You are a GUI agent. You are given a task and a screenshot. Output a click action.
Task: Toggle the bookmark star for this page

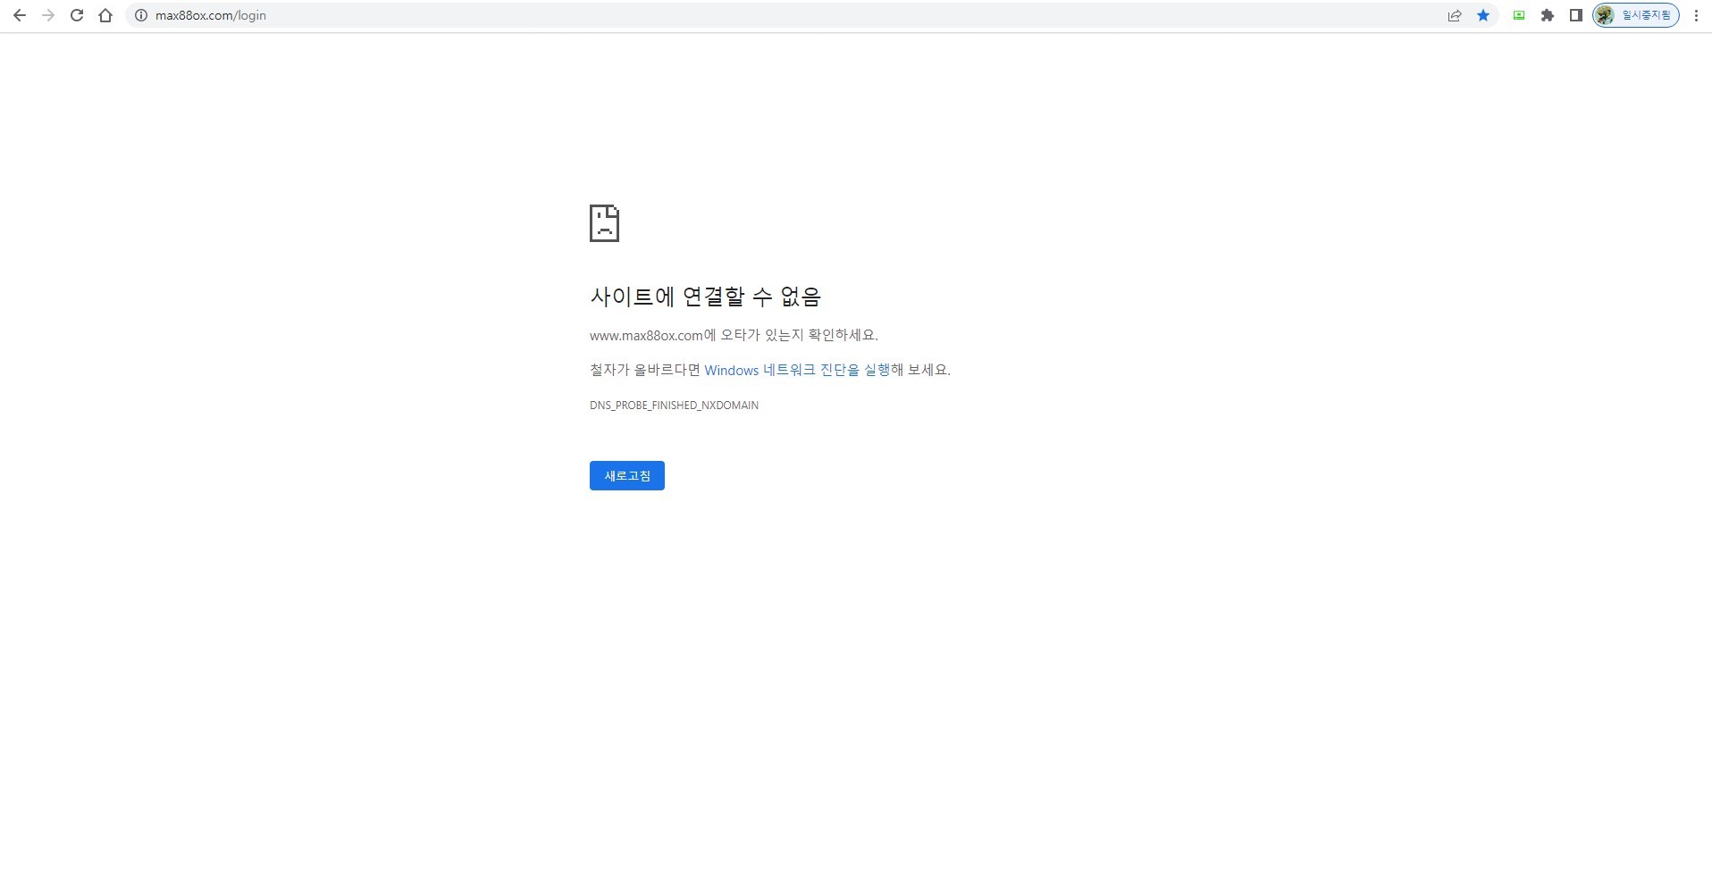pyautogui.click(x=1483, y=15)
